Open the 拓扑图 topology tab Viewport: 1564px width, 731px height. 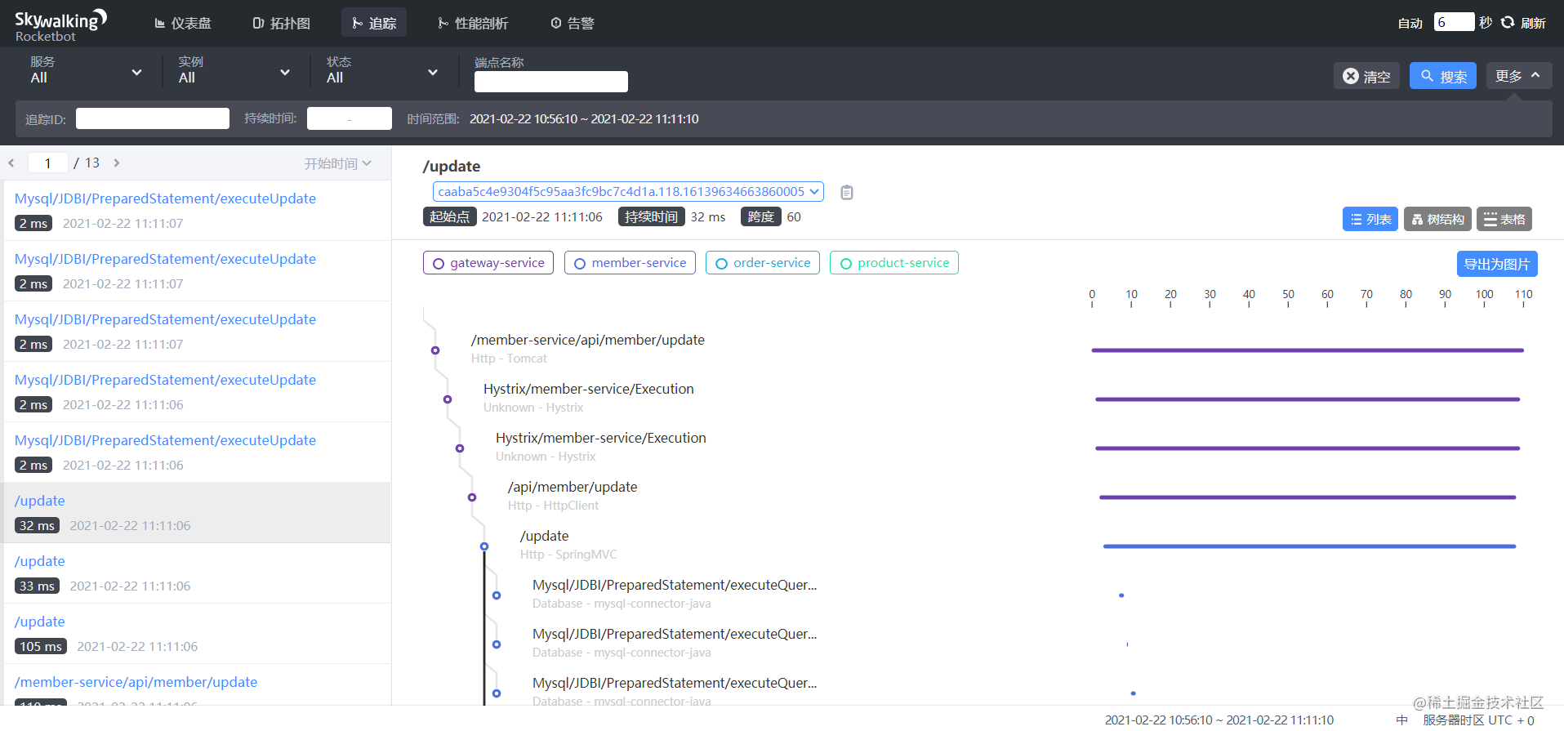click(x=281, y=23)
